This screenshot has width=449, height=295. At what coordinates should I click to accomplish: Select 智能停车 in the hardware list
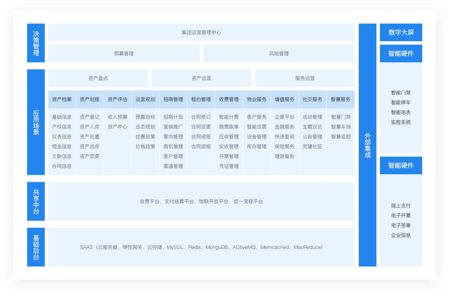click(x=401, y=103)
